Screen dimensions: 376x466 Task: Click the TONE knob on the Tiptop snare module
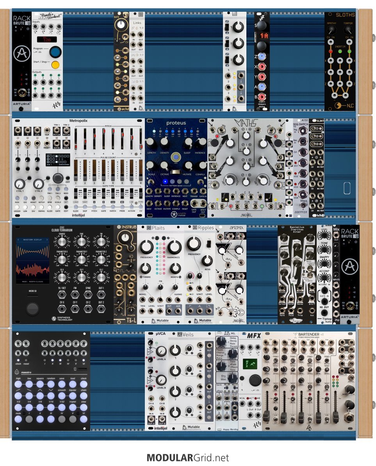(x=324, y=249)
